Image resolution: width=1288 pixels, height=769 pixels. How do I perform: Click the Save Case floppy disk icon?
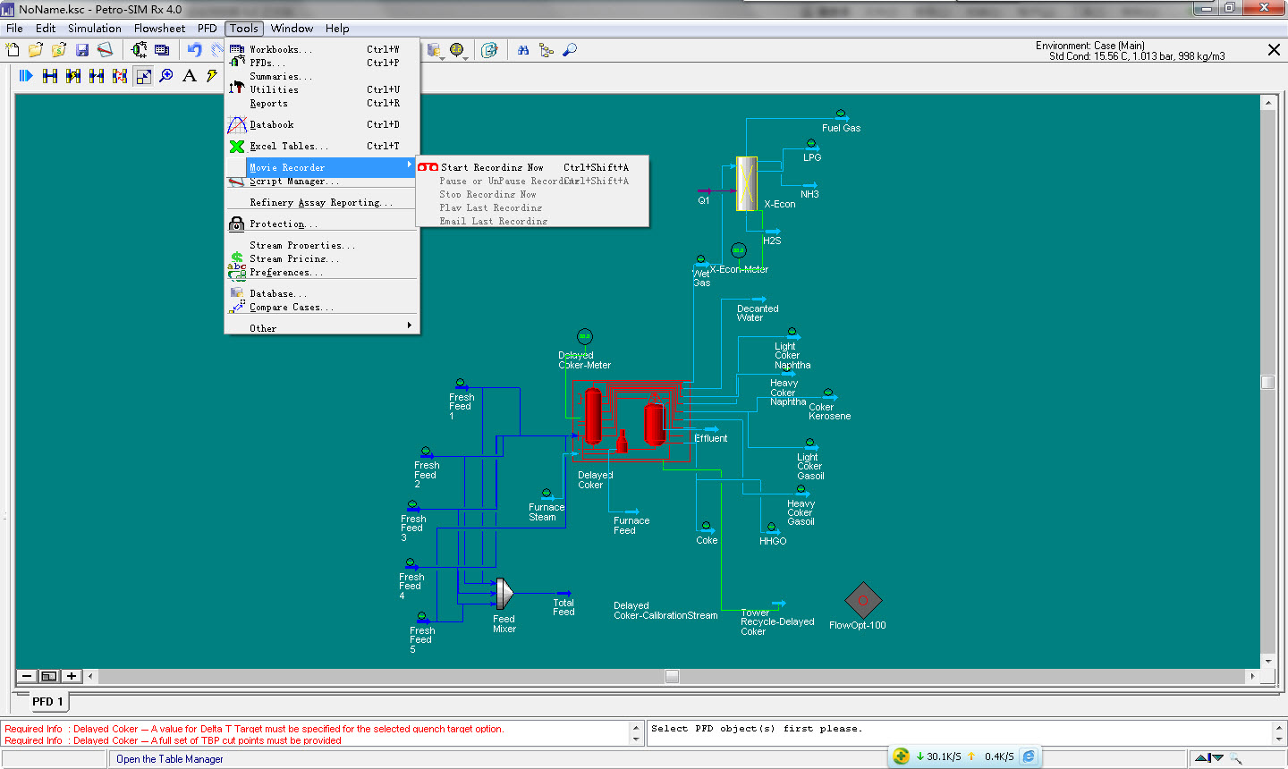pyautogui.click(x=82, y=50)
